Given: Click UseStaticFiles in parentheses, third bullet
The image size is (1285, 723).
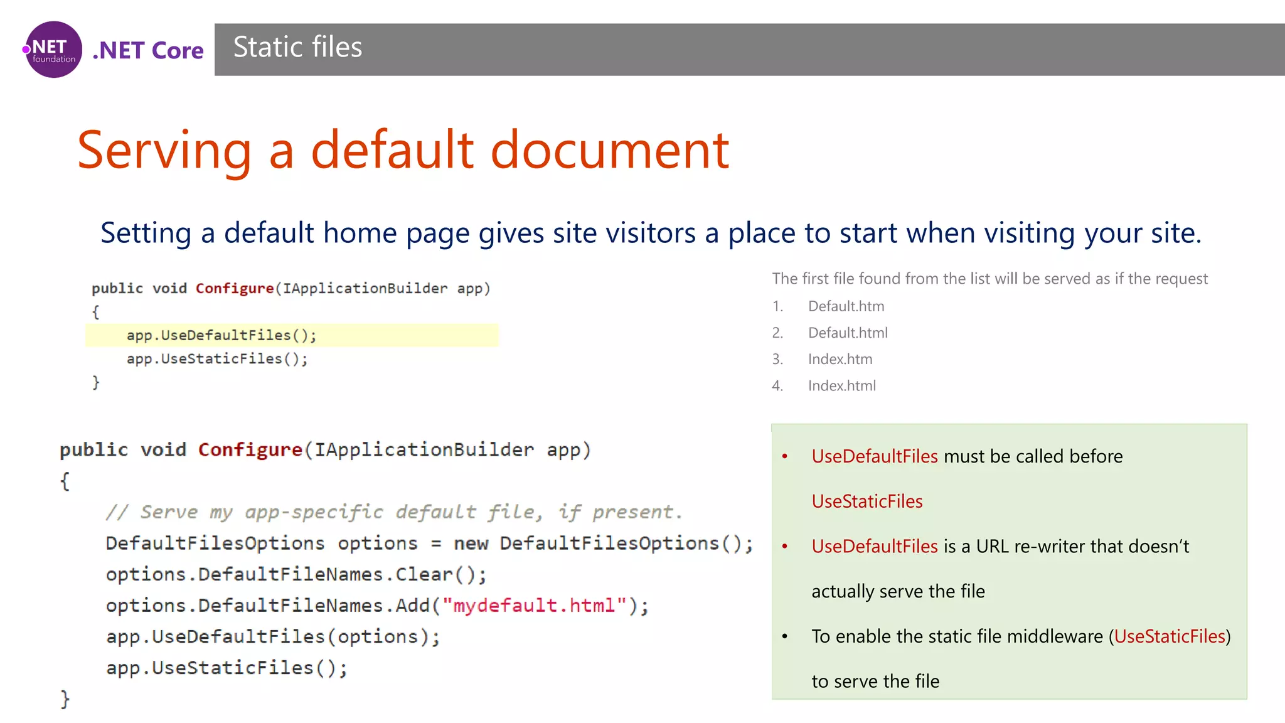Looking at the screenshot, I should (x=1170, y=636).
